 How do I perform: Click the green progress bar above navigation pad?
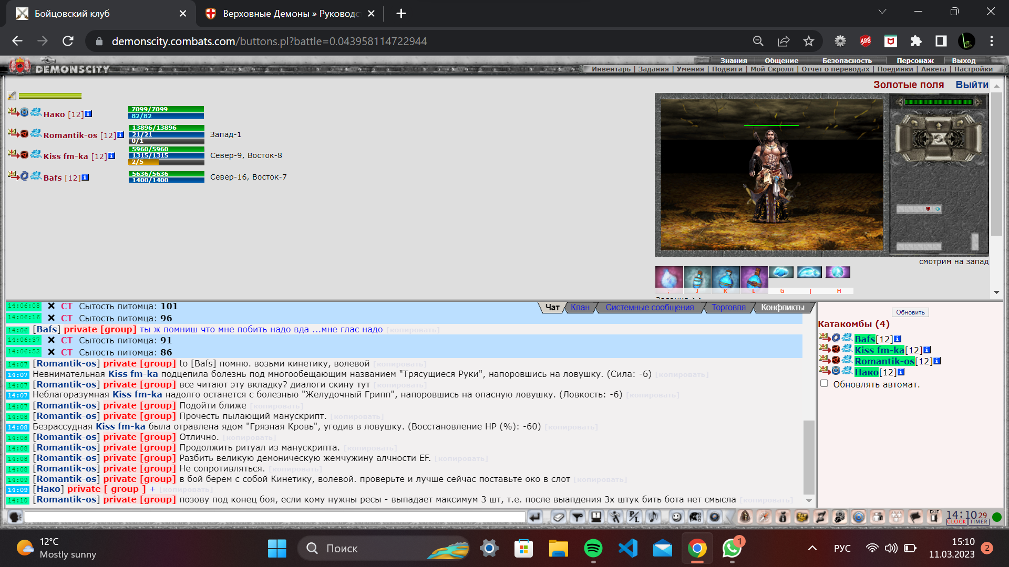pyautogui.click(x=939, y=102)
